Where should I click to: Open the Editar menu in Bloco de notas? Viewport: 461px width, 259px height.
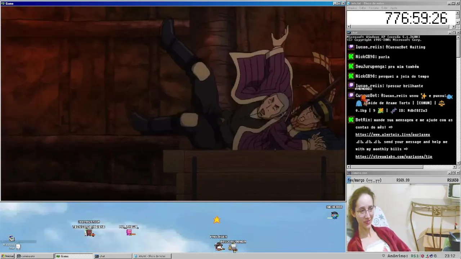(363, 8)
